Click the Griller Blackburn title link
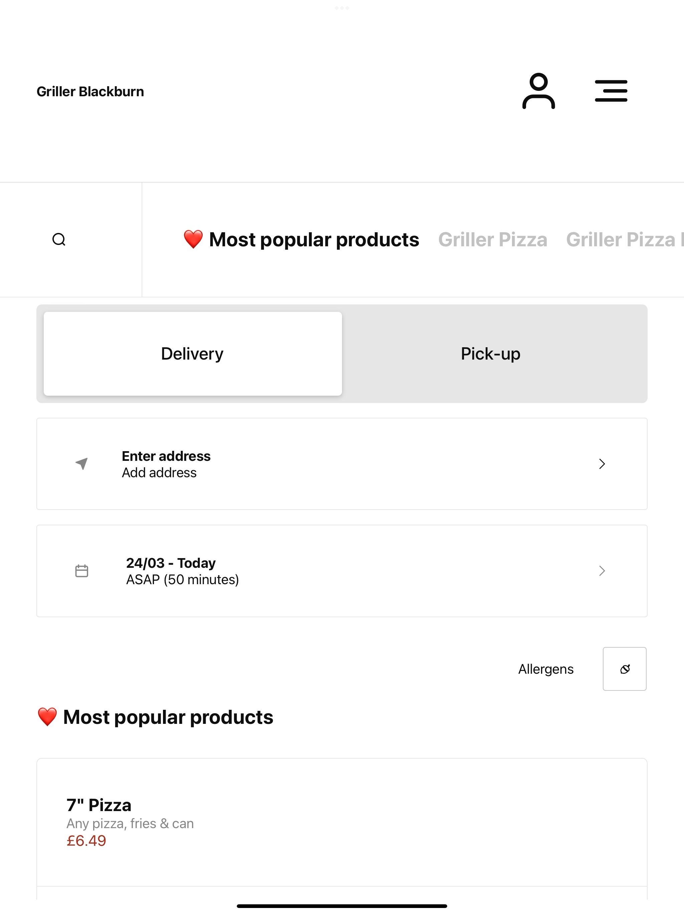This screenshot has width=684, height=913. [x=91, y=91]
